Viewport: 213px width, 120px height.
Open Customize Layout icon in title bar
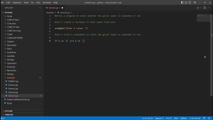[195, 3]
